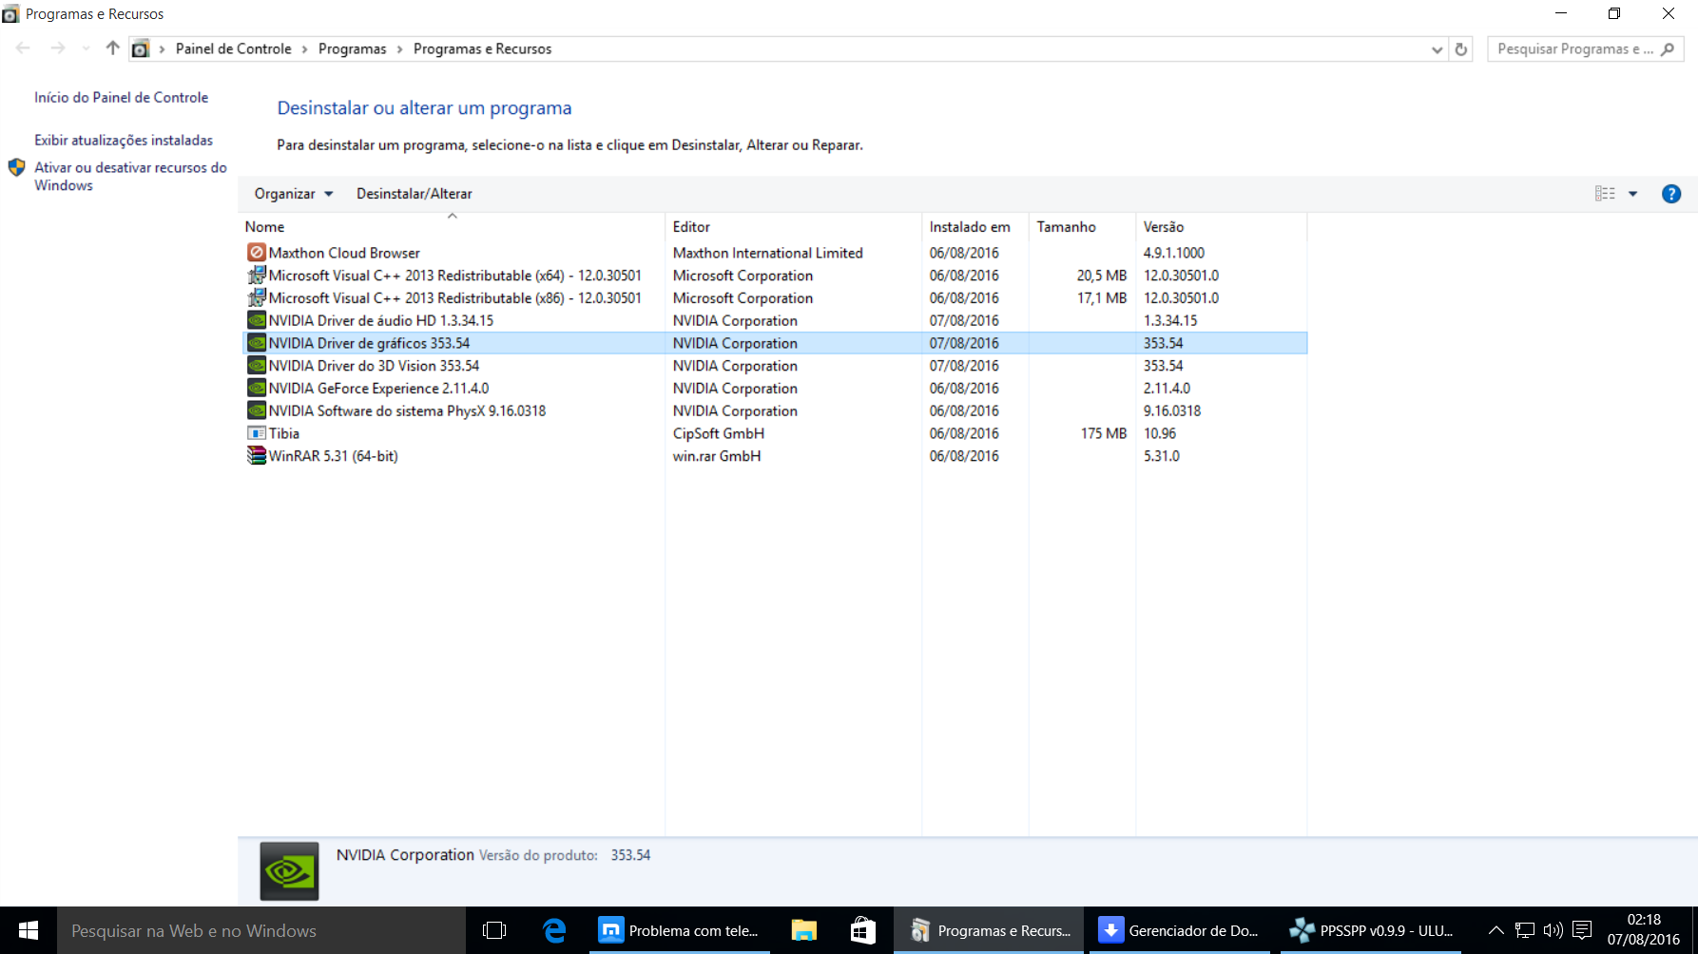Click CipSoft GmbH editor cell

719,433
